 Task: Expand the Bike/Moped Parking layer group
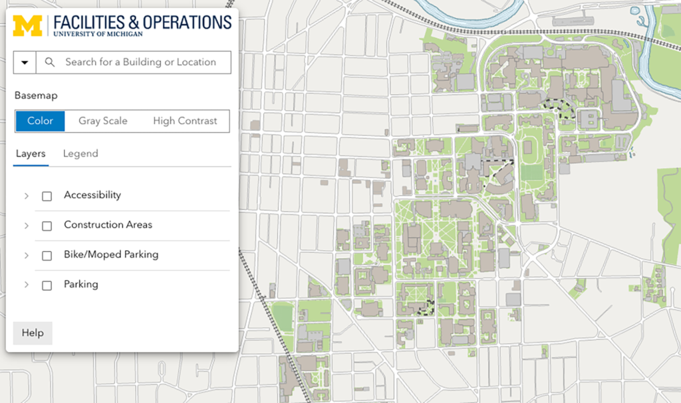pos(27,256)
